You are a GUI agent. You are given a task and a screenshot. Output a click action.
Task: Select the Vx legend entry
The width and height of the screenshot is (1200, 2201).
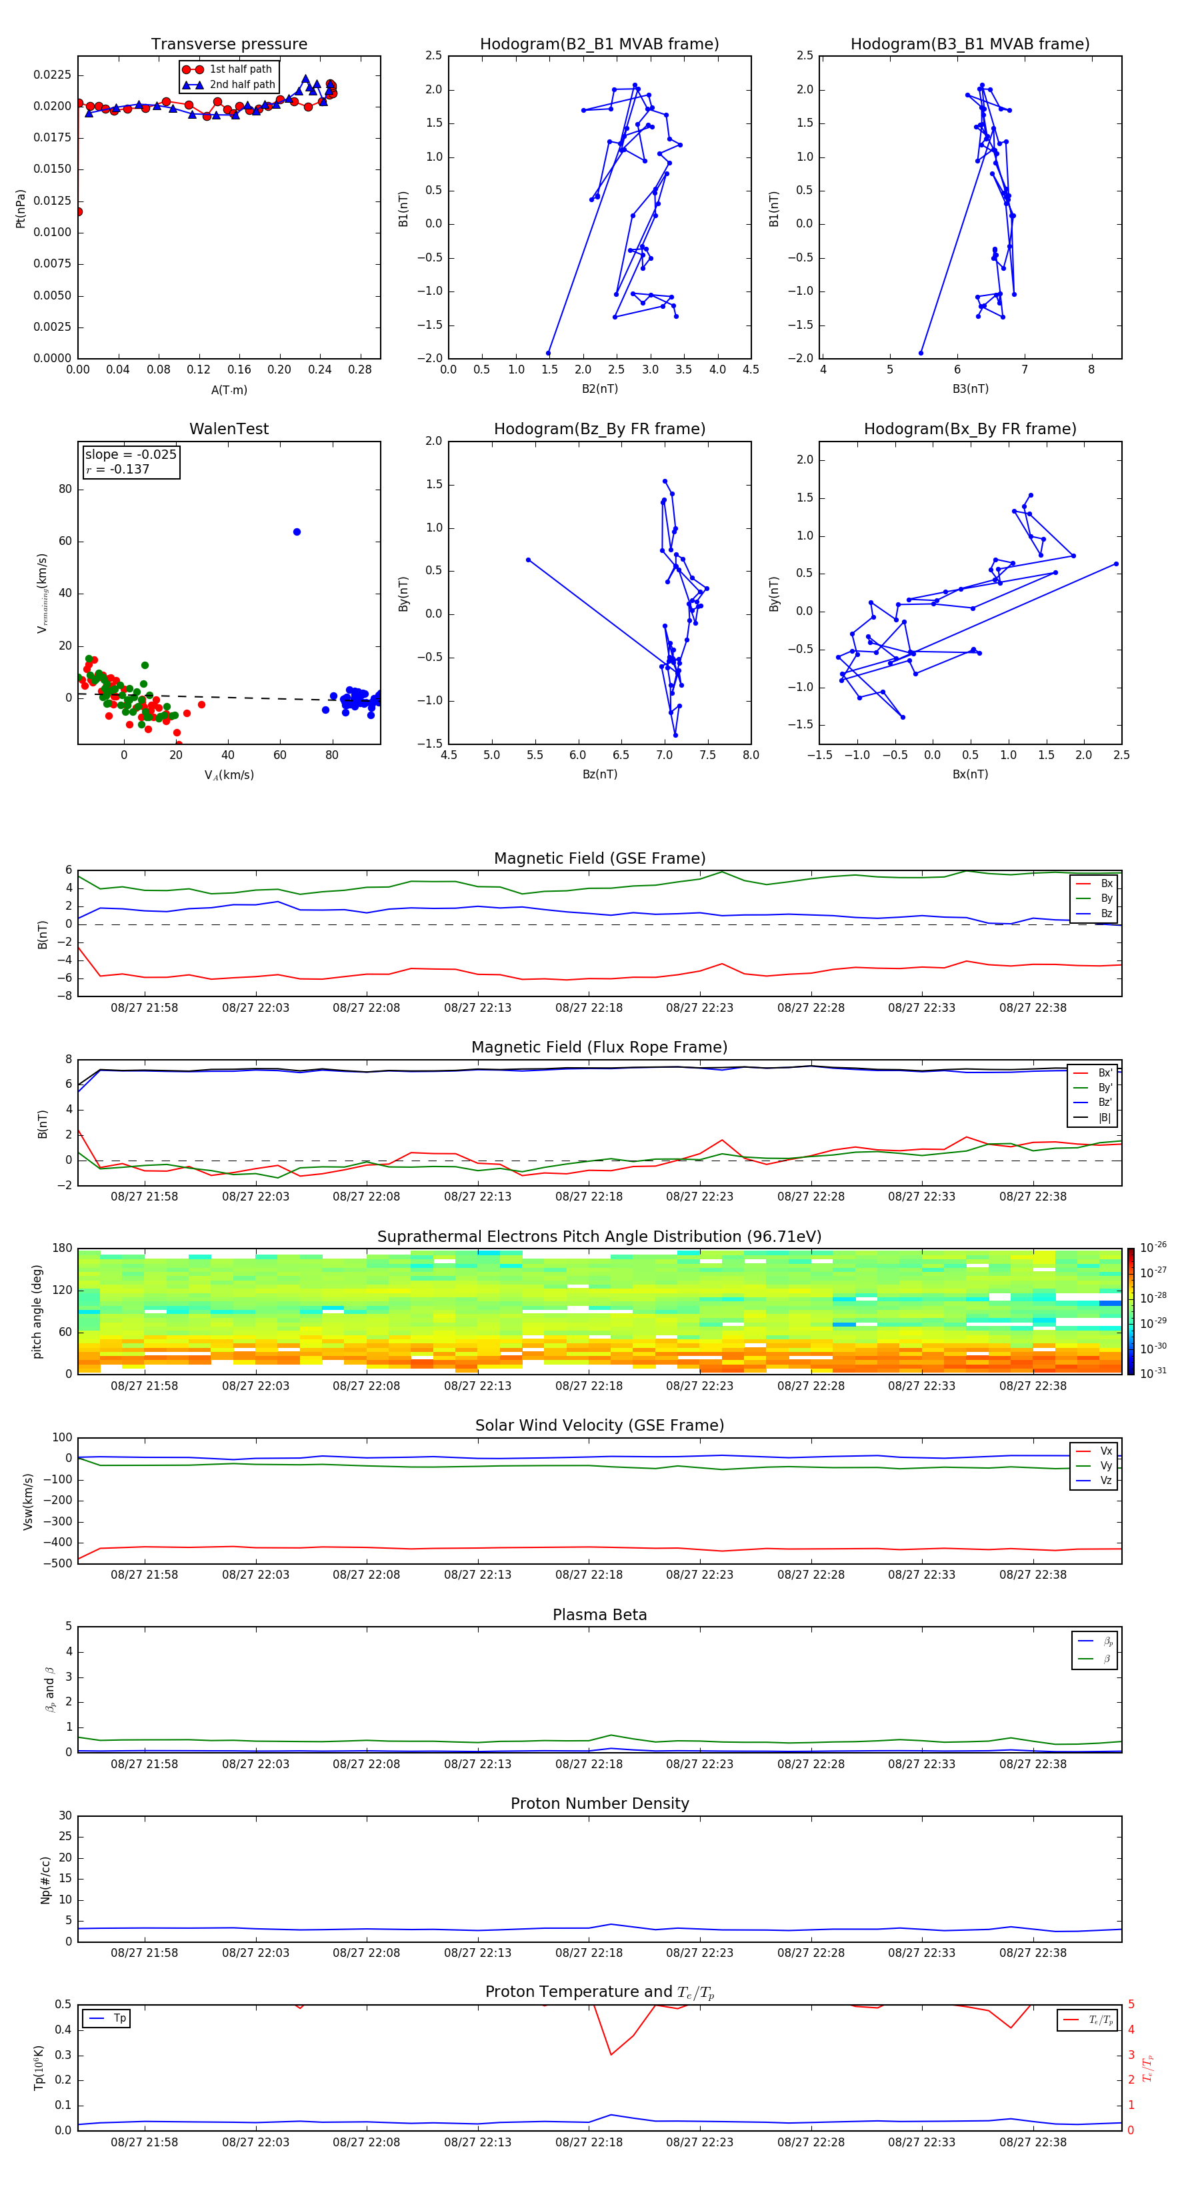[x=1095, y=1451]
